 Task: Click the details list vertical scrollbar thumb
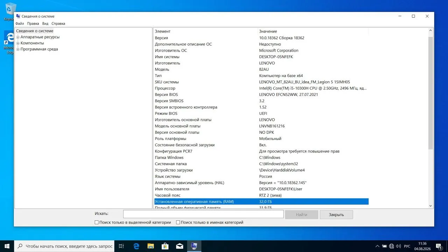tap(430, 92)
